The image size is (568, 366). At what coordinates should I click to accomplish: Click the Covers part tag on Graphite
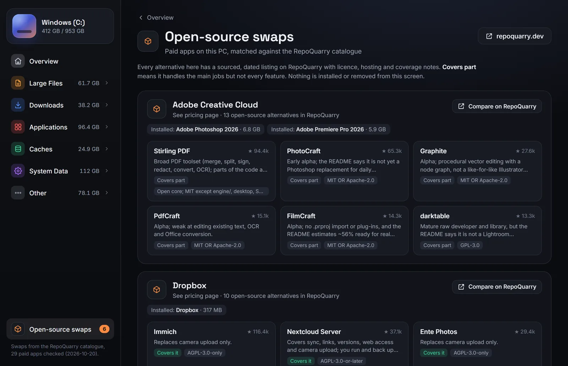point(437,180)
